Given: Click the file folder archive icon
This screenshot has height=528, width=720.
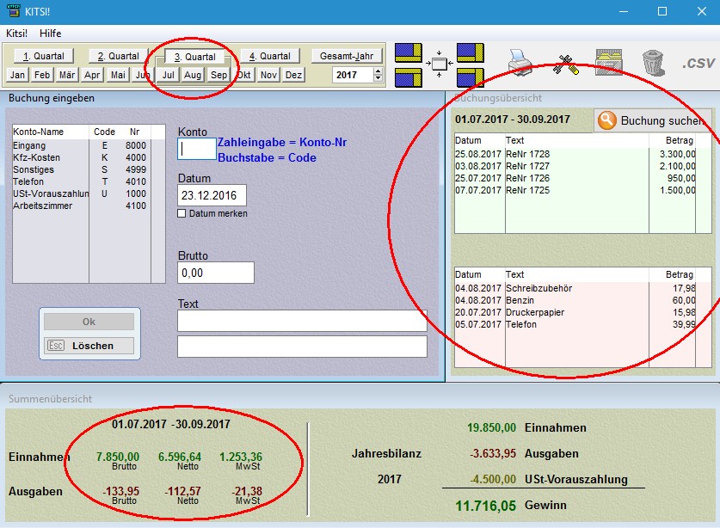Looking at the screenshot, I should 609,64.
